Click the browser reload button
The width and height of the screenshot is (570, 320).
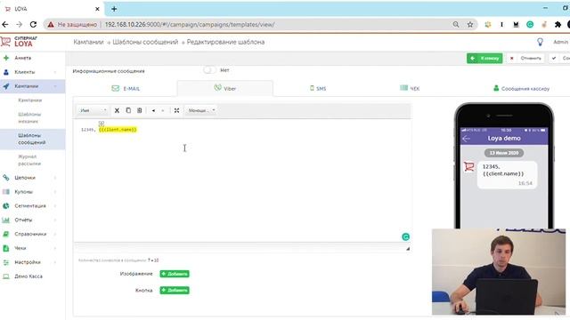point(33,24)
